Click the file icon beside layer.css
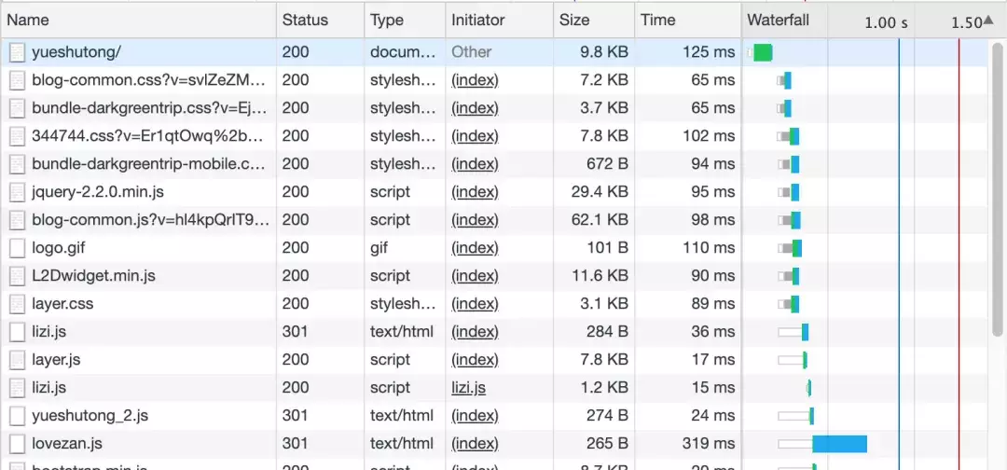This screenshot has height=470, width=1007. point(18,304)
